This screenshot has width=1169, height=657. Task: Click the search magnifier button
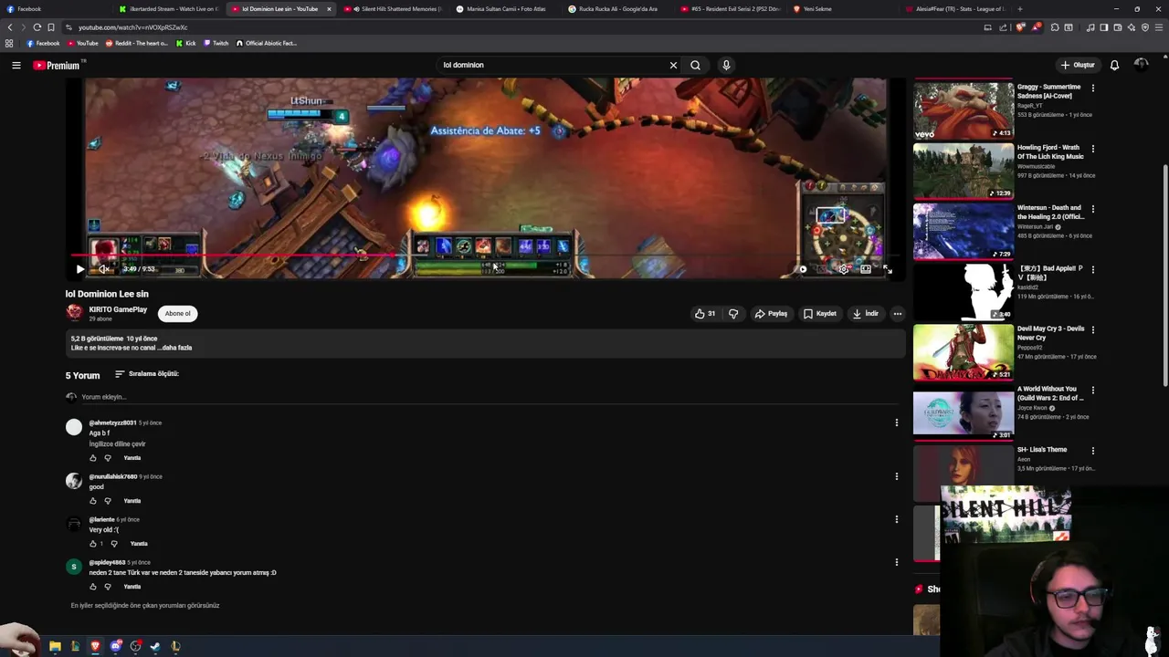click(695, 65)
